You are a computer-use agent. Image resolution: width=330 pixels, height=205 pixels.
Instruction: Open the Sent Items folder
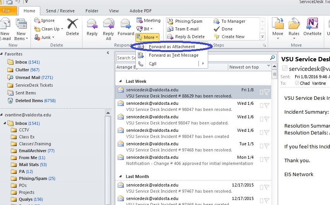click(22, 93)
